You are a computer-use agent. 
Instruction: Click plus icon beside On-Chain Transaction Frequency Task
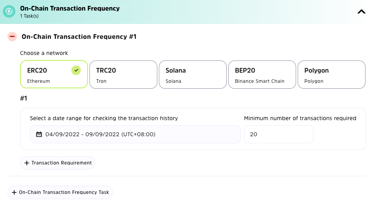tap(14, 192)
